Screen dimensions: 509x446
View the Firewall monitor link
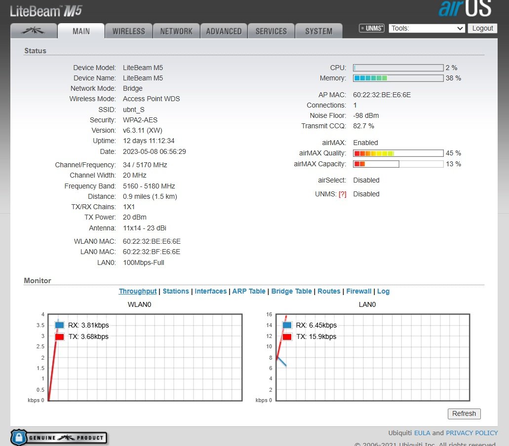[x=358, y=291]
